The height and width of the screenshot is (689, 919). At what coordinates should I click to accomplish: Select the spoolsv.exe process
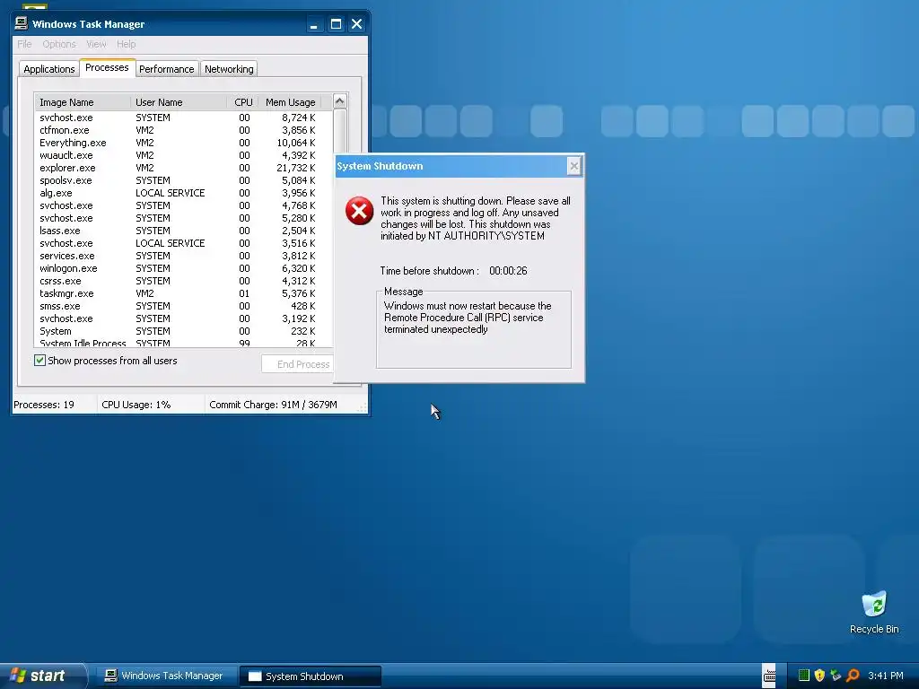pos(183,180)
